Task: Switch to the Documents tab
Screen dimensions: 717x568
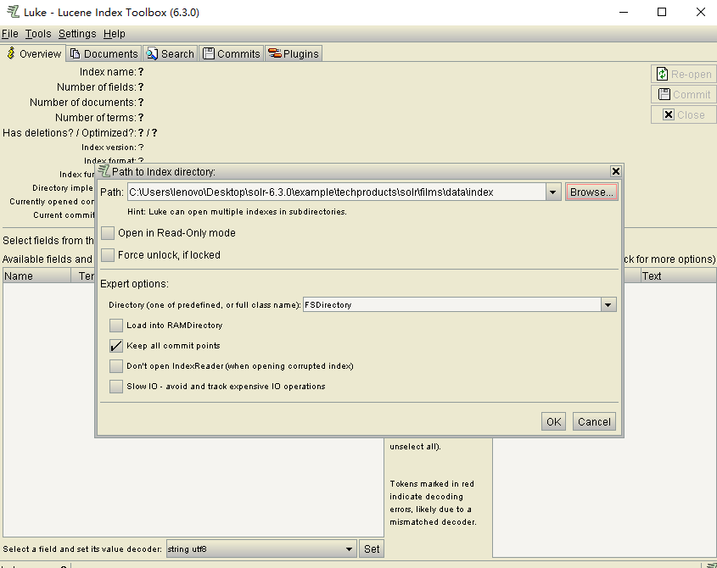Action: point(104,54)
